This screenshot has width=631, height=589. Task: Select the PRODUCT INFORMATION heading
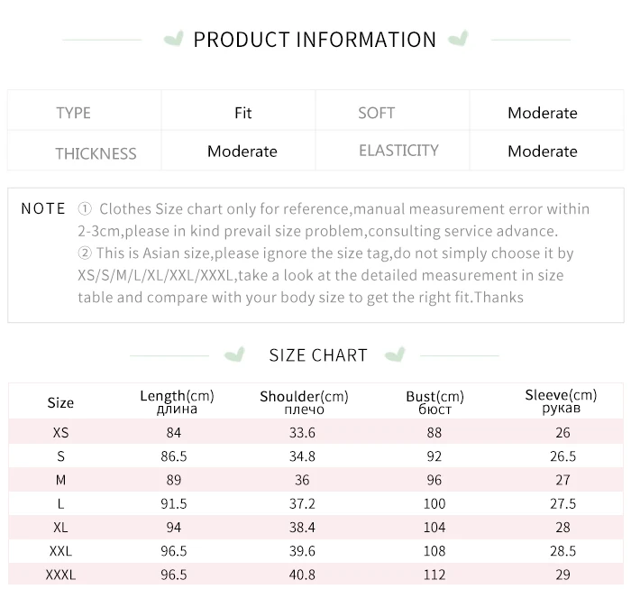315,40
